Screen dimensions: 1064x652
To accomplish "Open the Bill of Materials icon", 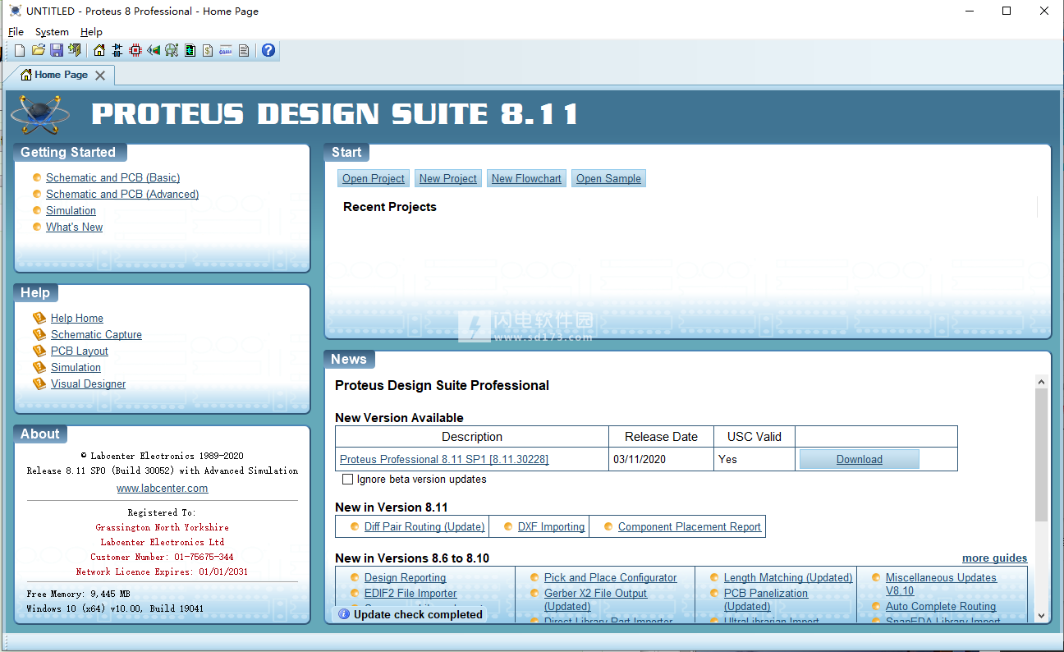I will [208, 51].
